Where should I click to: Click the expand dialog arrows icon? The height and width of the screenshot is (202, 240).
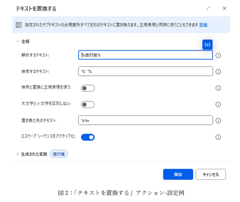pos(208,8)
